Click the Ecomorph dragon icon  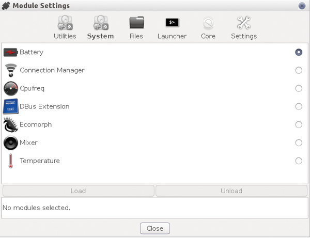click(x=10, y=124)
